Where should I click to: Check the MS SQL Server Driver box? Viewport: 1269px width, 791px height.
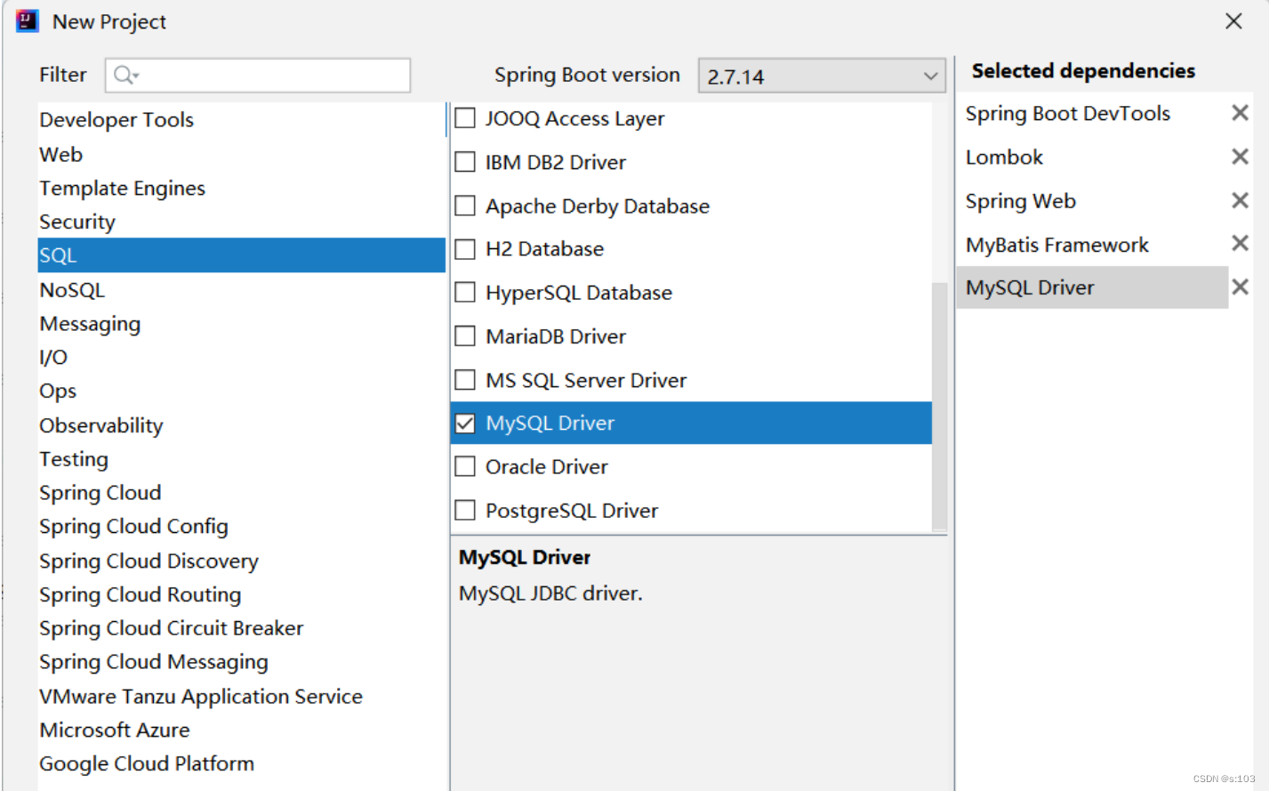(465, 380)
